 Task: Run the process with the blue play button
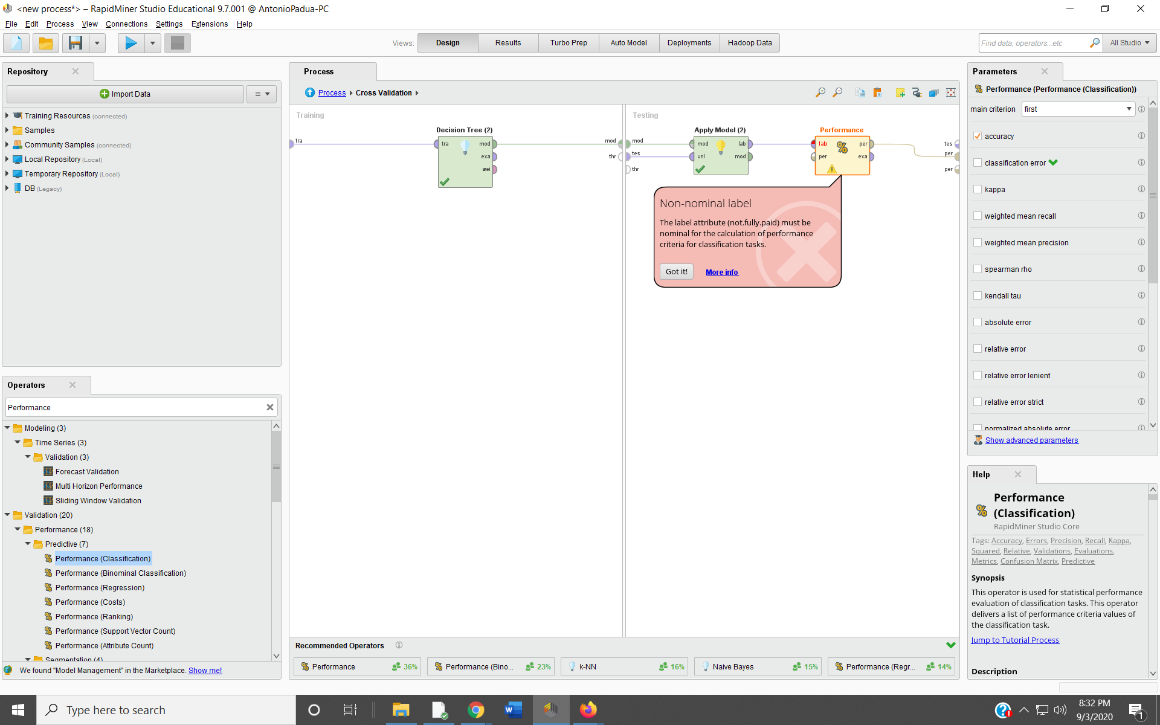pos(131,43)
